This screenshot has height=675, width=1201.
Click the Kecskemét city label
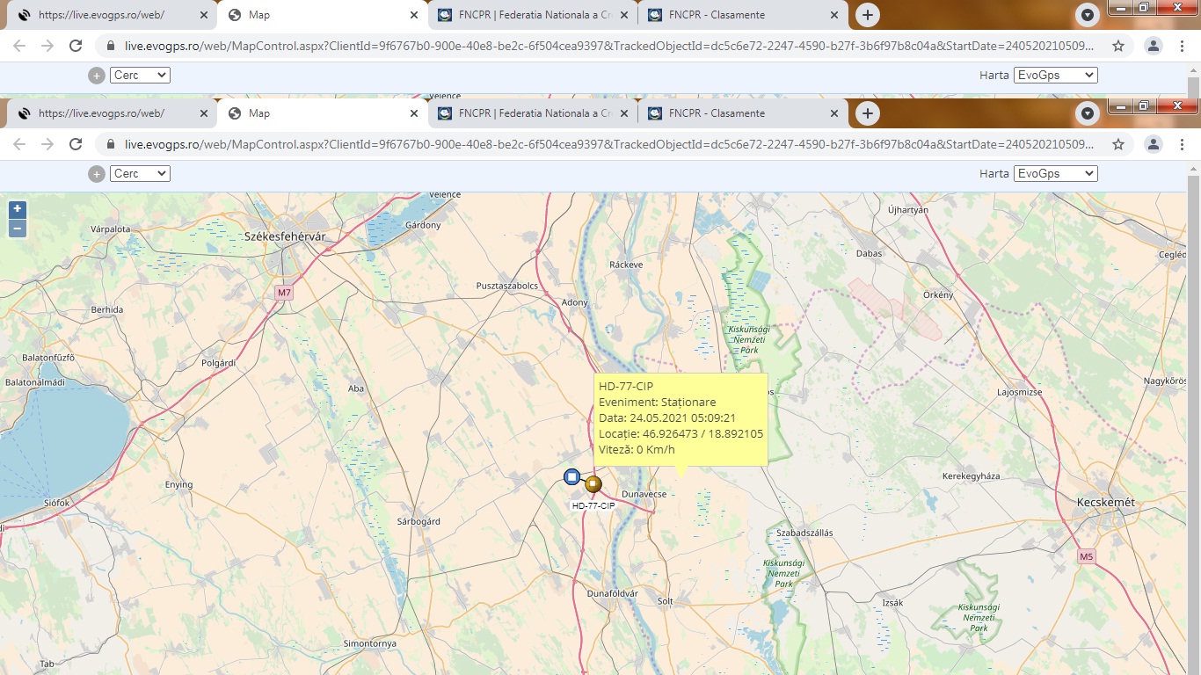pyautogui.click(x=1106, y=502)
